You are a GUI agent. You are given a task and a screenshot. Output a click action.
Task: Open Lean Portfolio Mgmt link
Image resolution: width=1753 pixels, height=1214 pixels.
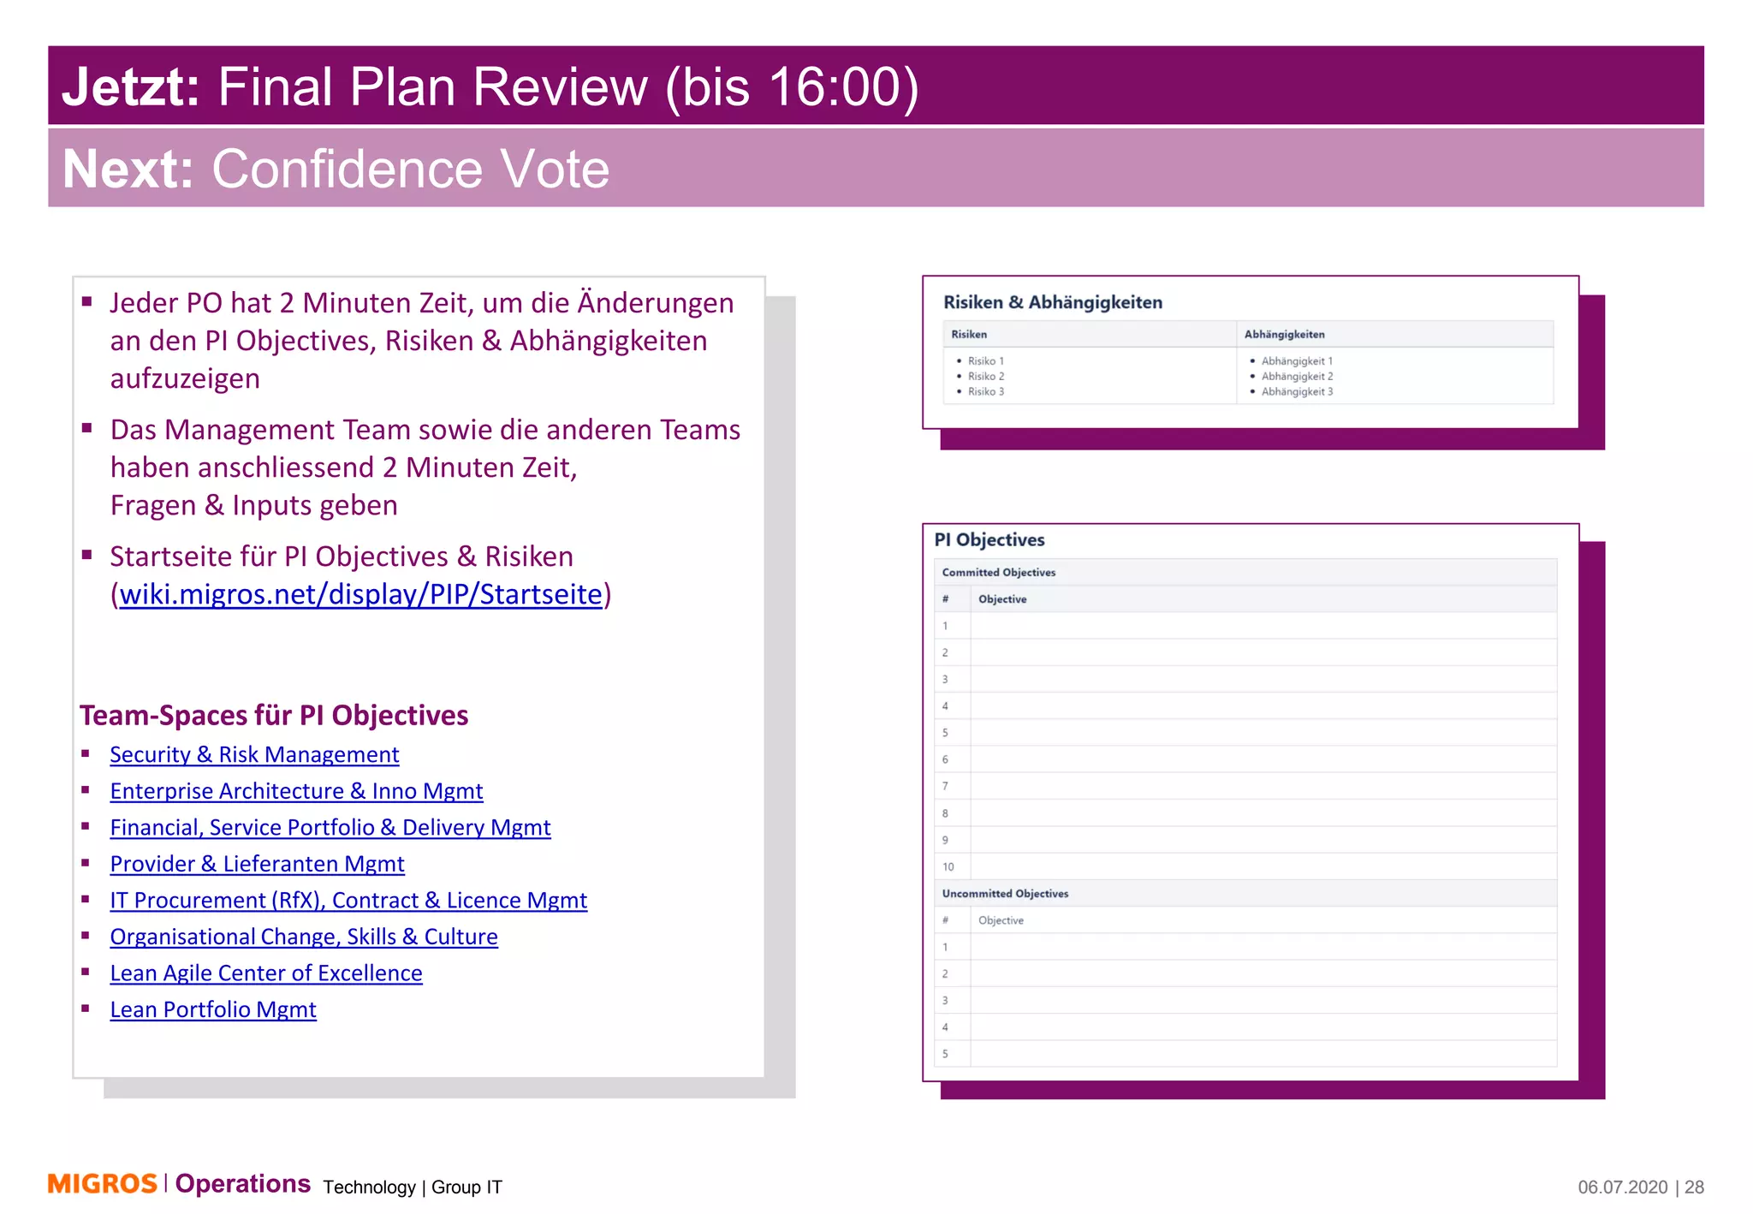click(213, 1010)
